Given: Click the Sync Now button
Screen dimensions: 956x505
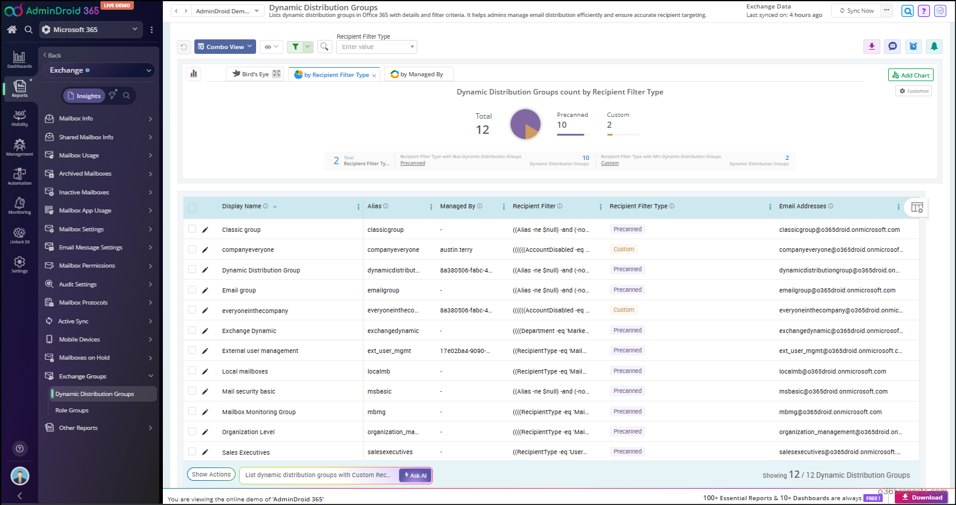Looking at the screenshot, I should (856, 11).
